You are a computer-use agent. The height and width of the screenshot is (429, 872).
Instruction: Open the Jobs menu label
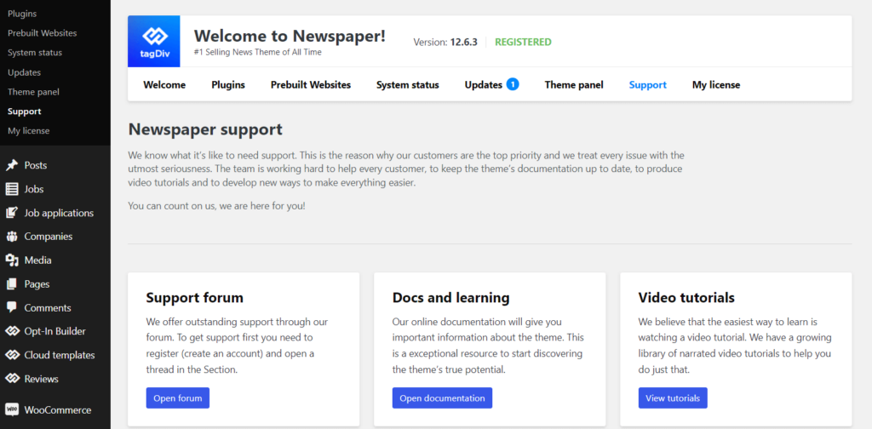[x=34, y=190]
